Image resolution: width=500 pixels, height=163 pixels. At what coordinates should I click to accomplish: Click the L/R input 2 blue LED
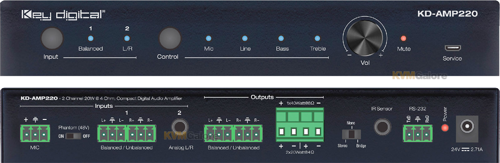(127, 39)
